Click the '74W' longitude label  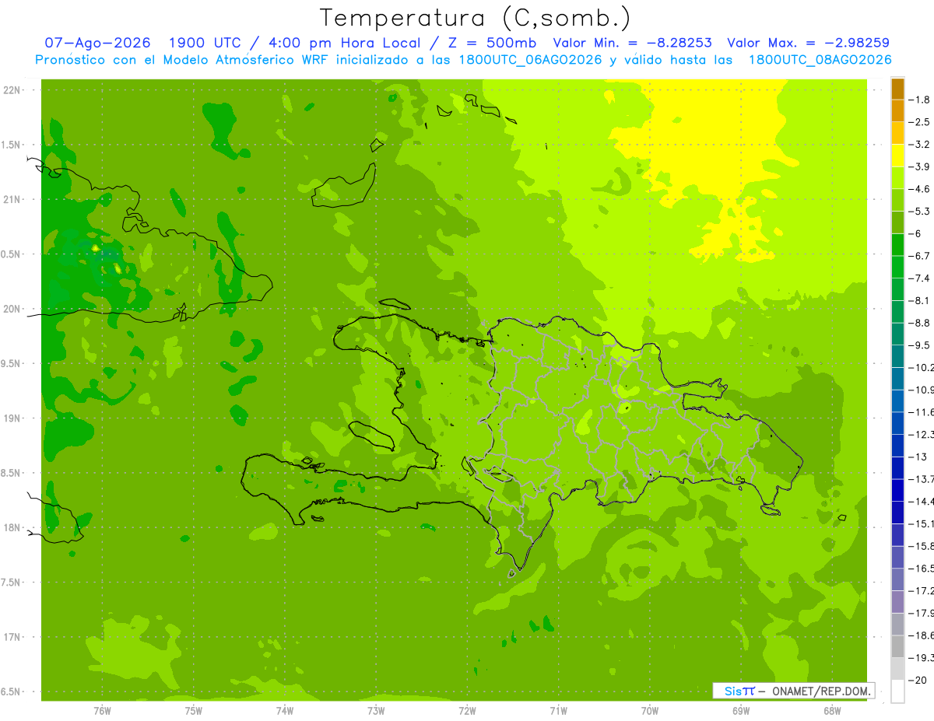pos(285,711)
